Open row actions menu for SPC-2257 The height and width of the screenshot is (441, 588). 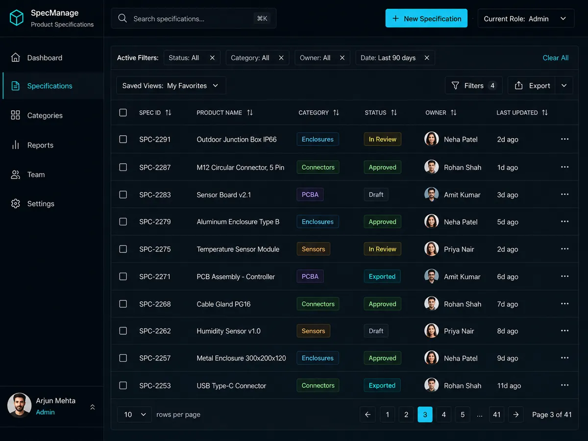coord(565,358)
